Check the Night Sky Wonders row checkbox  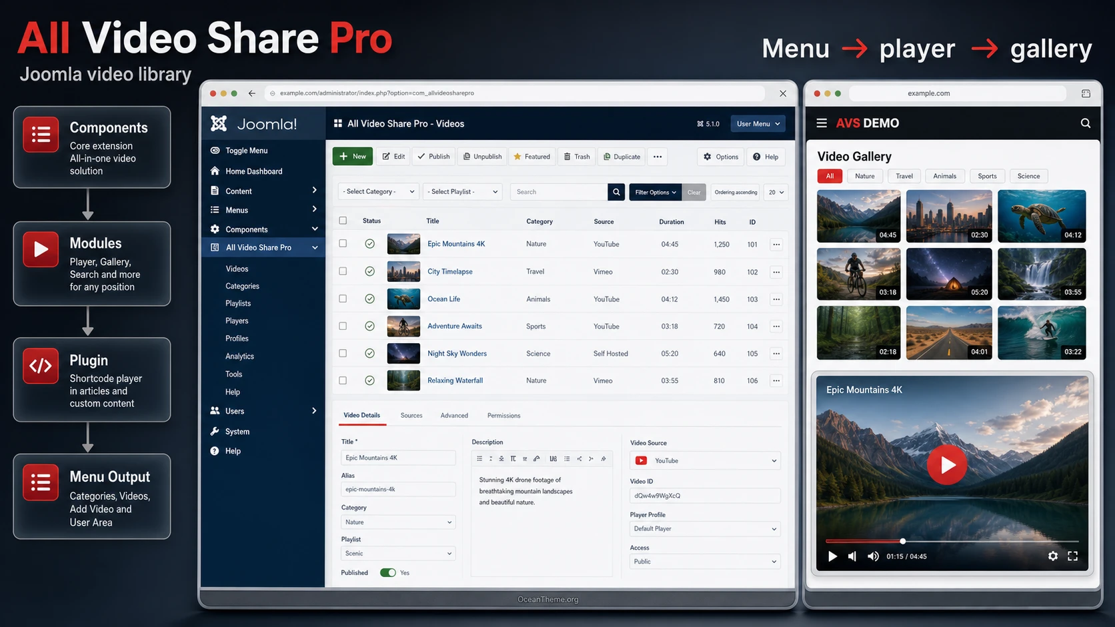click(343, 353)
